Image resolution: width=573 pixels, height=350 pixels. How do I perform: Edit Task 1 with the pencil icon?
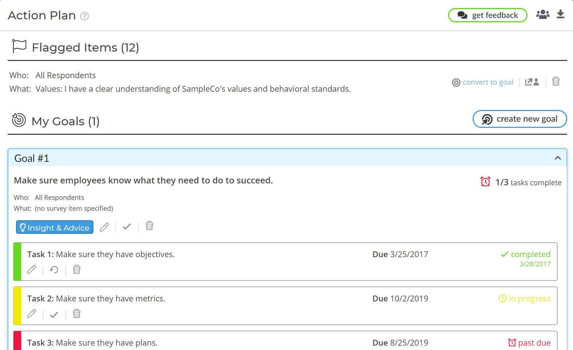point(32,270)
